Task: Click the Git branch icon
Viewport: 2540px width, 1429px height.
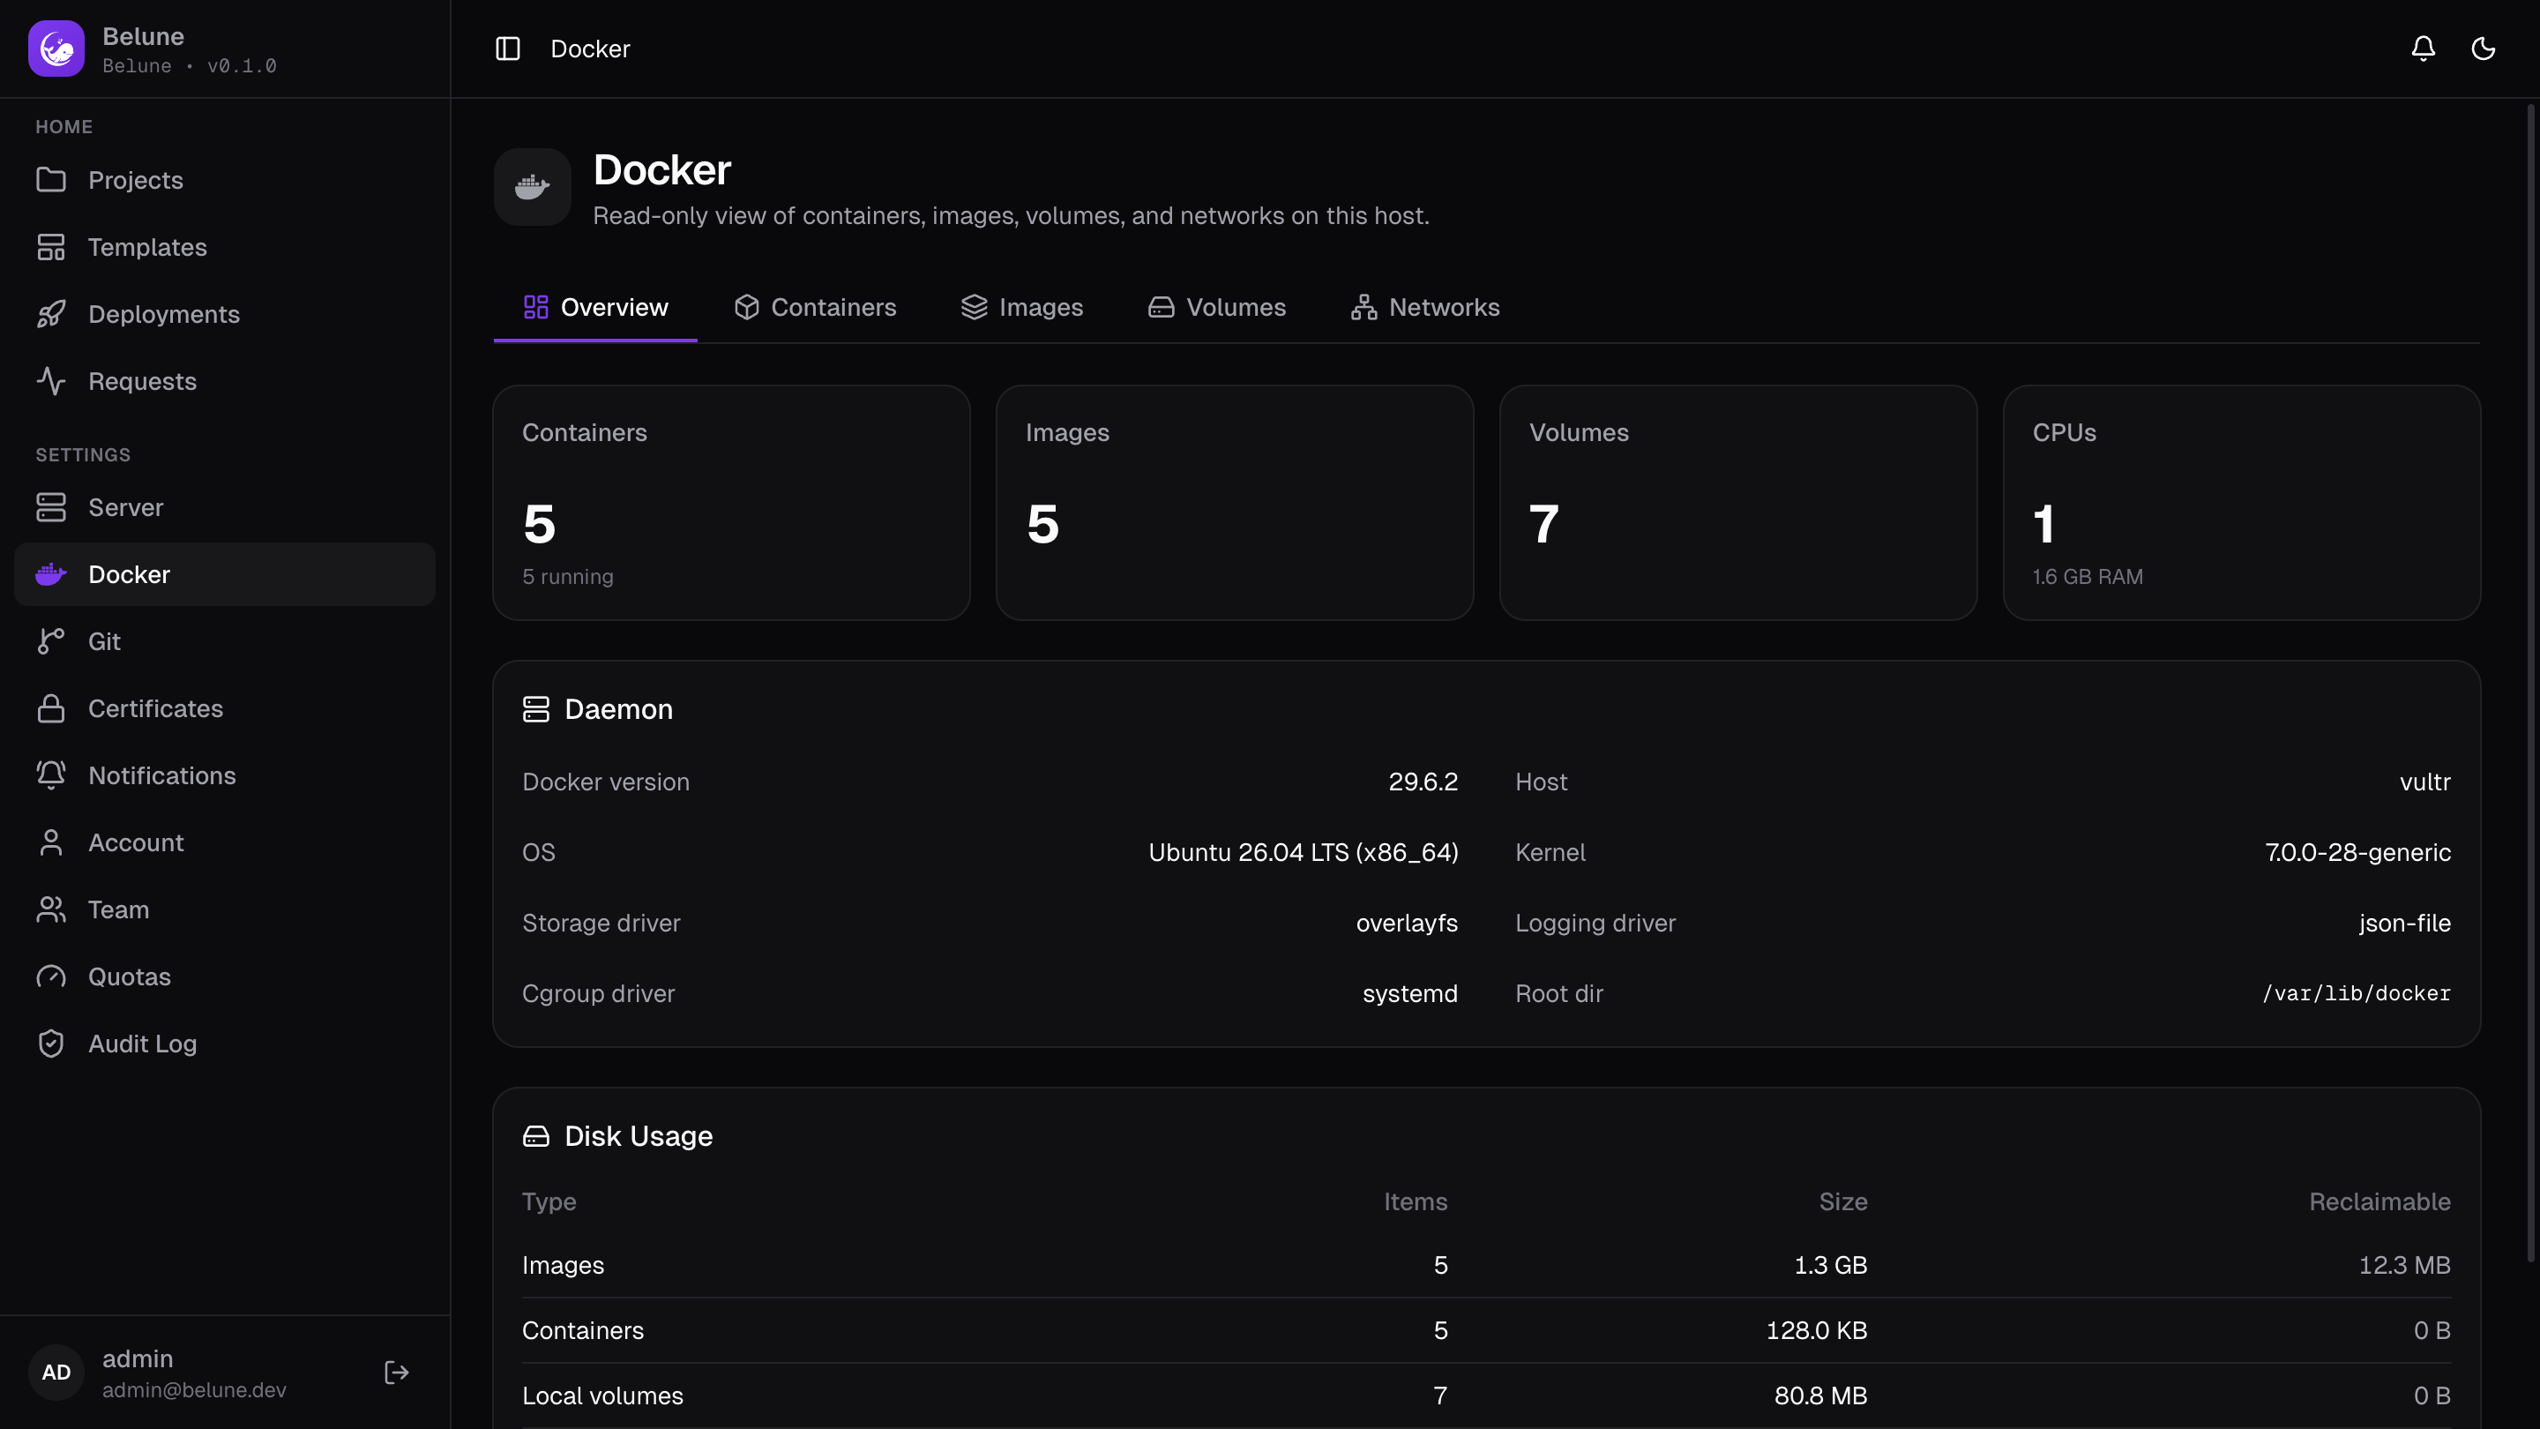Action: point(51,641)
